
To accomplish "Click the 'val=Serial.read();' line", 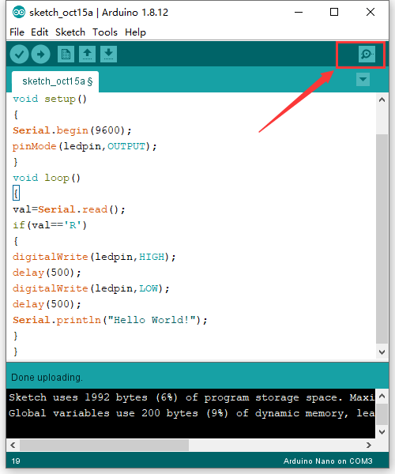I will pos(69,209).
